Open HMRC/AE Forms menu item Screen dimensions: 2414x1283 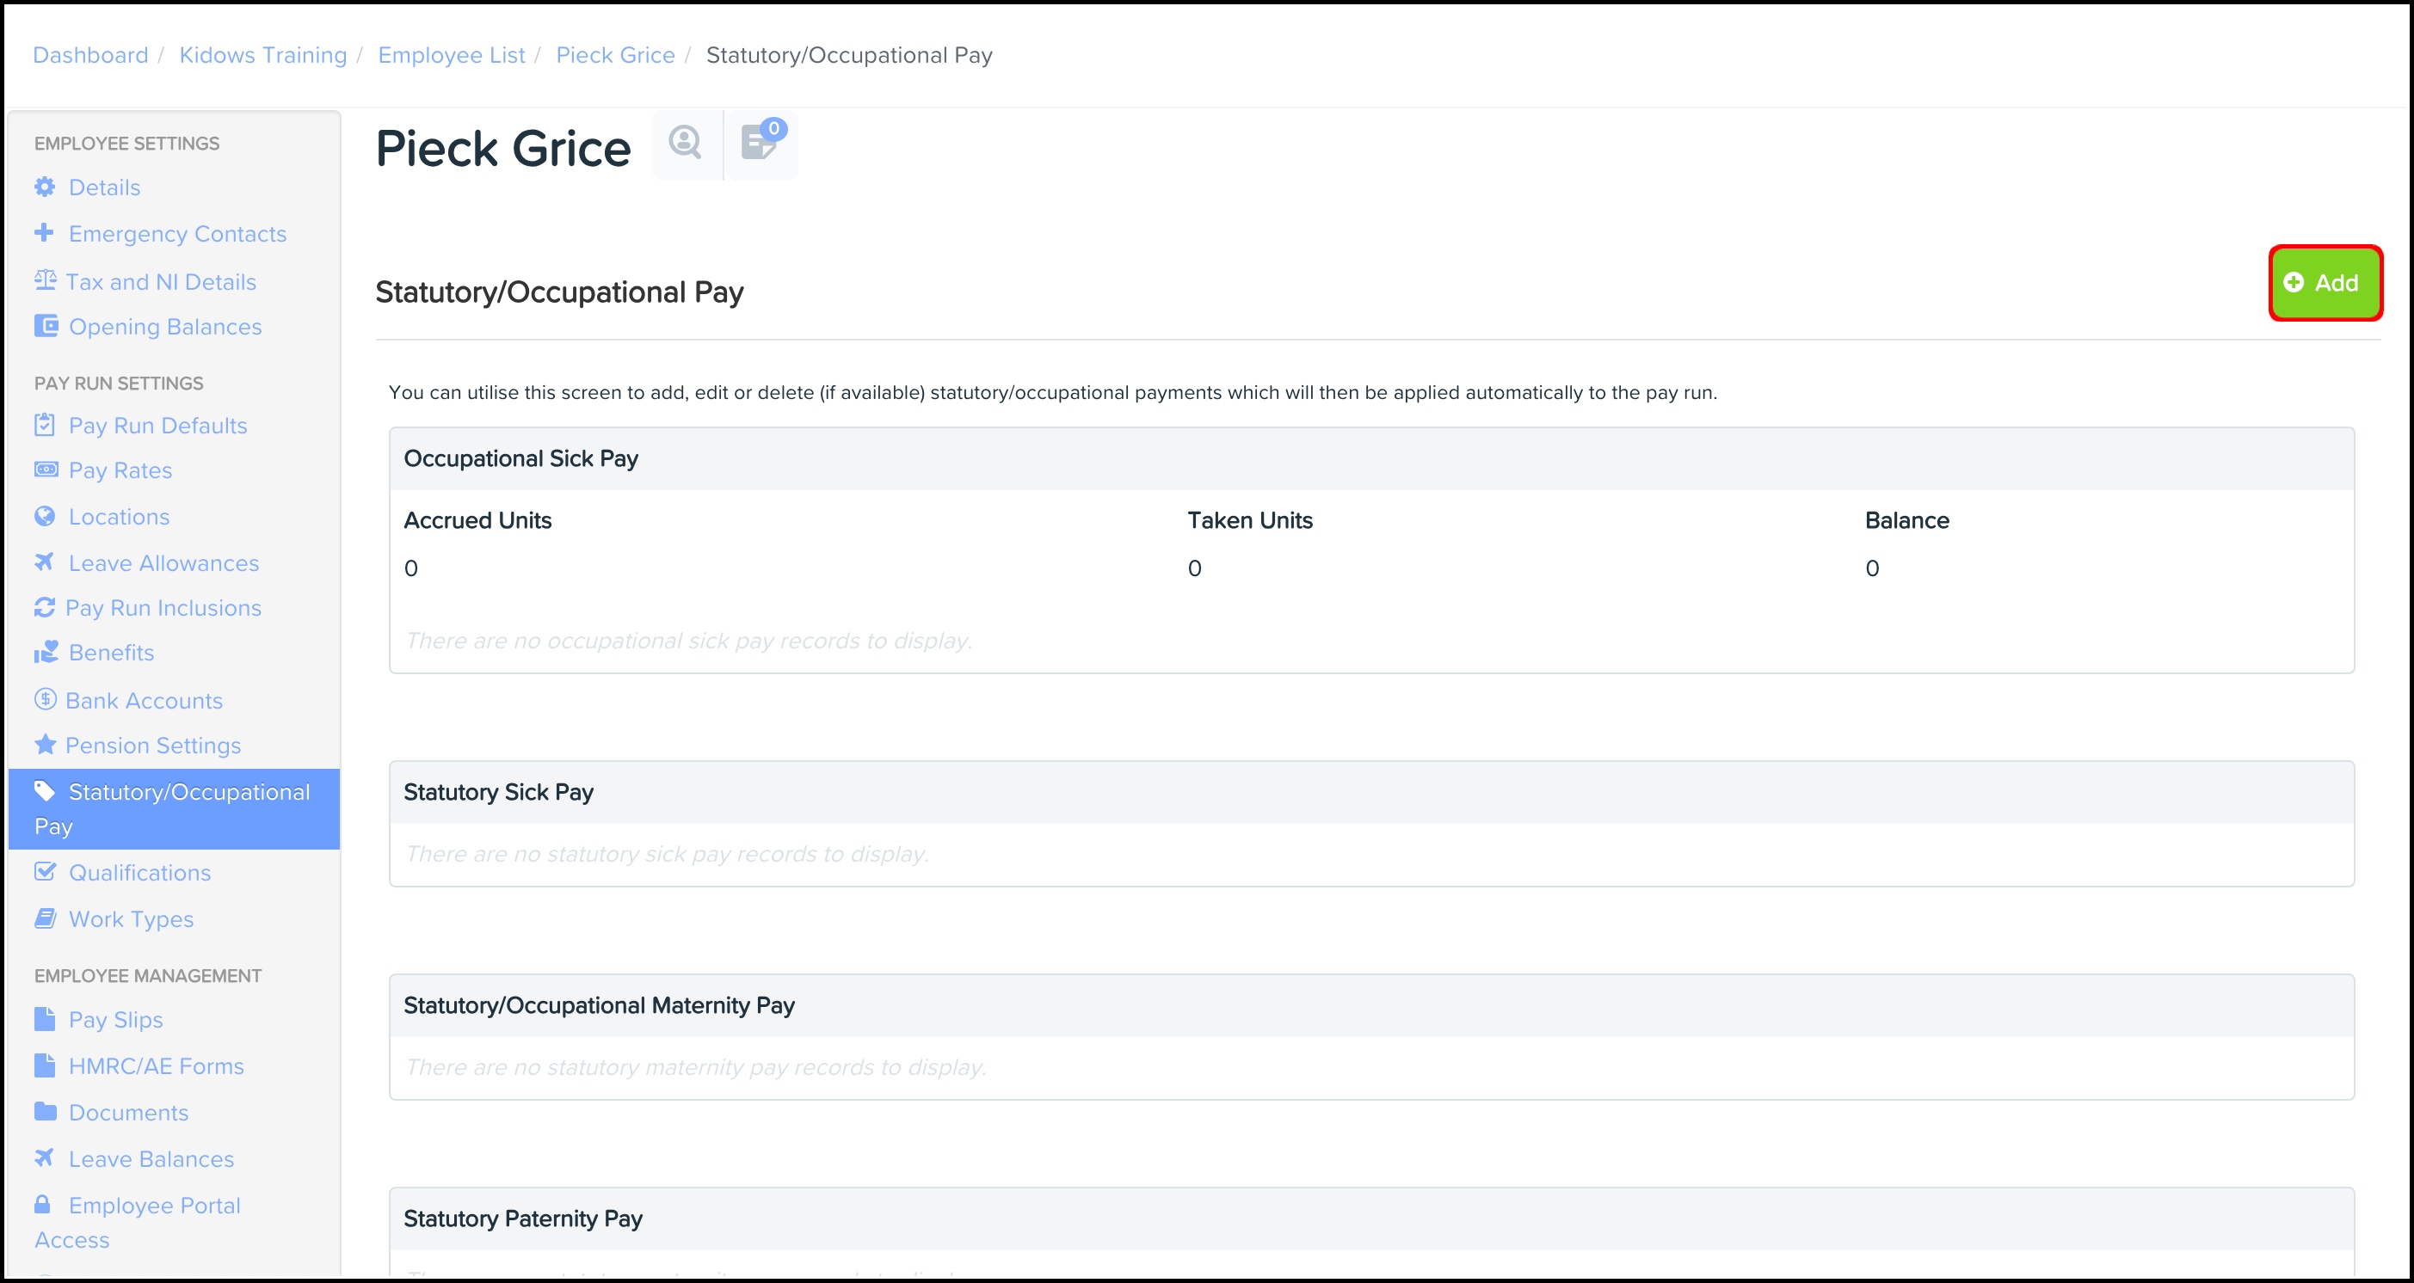[156, 1065]
